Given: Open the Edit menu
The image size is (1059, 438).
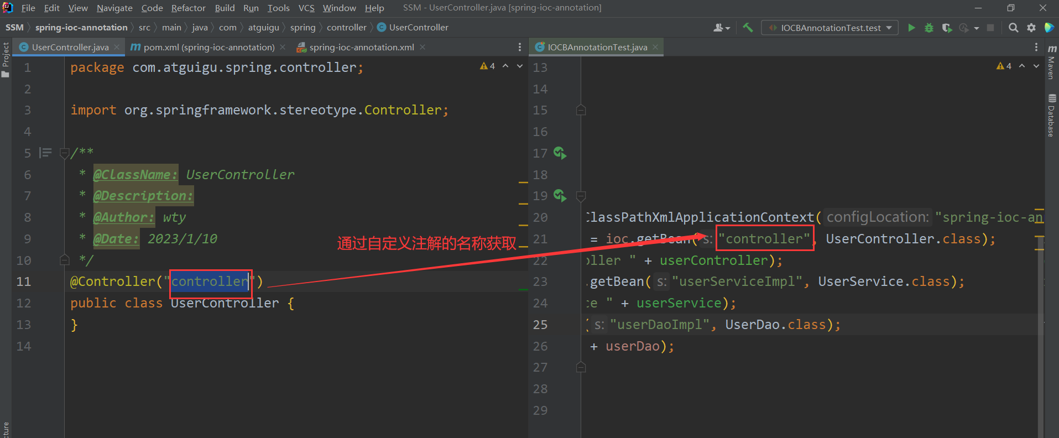Looking at the screenshot, I should (52, 8).
